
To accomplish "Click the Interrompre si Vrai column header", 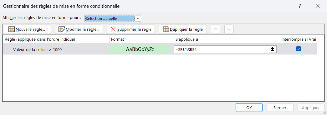I will 299,39.
